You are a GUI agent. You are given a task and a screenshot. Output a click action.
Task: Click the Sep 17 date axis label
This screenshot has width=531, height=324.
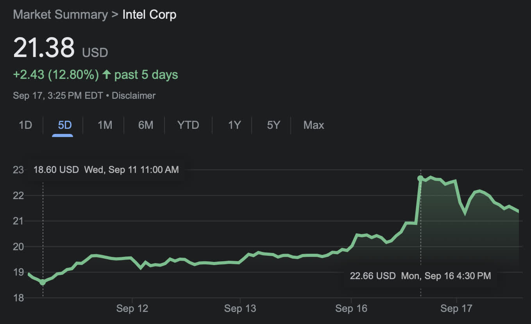pyautogui.click(x=456, y=308)
